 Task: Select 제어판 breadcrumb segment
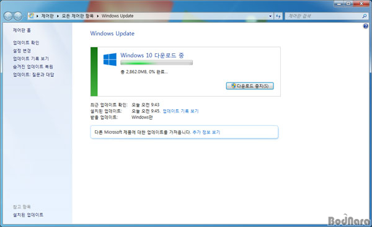48,16
